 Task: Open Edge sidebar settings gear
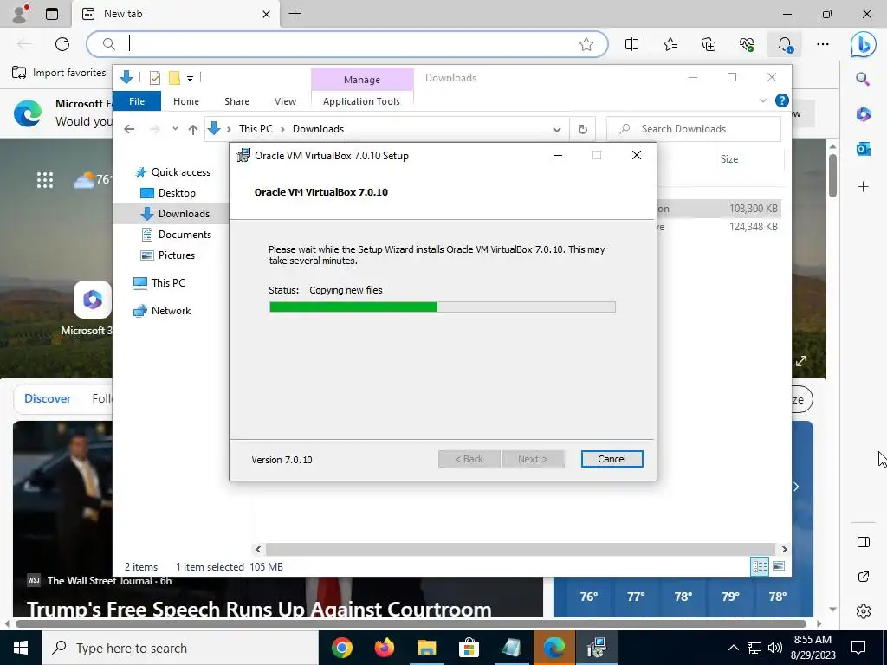[x=864, y=611]
